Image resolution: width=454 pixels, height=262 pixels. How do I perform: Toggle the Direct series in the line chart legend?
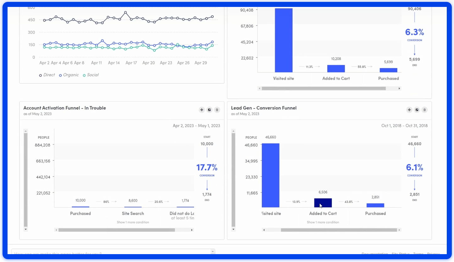click(47, 75)
